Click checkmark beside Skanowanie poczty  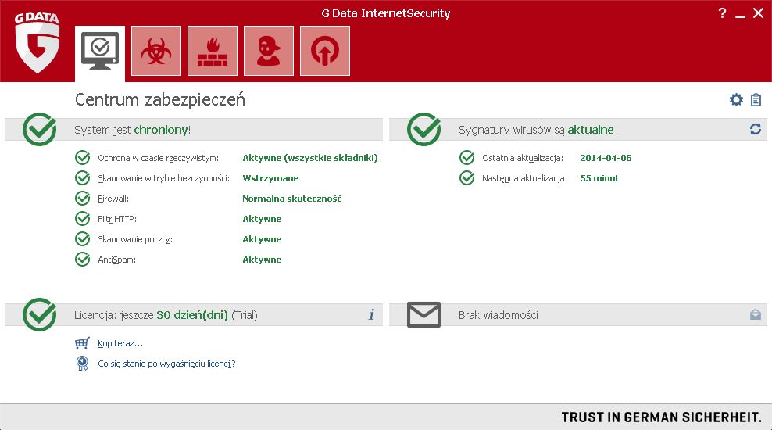[x=82, y=239]
